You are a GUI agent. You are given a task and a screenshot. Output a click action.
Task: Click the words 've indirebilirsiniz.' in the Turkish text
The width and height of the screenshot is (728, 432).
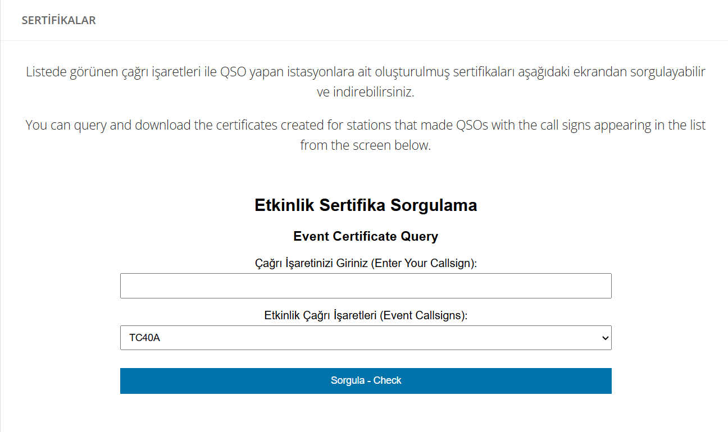click(365, 93)
